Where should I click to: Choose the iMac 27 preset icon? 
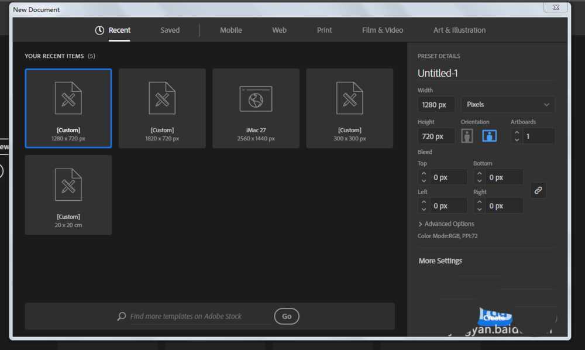point(256,98)
